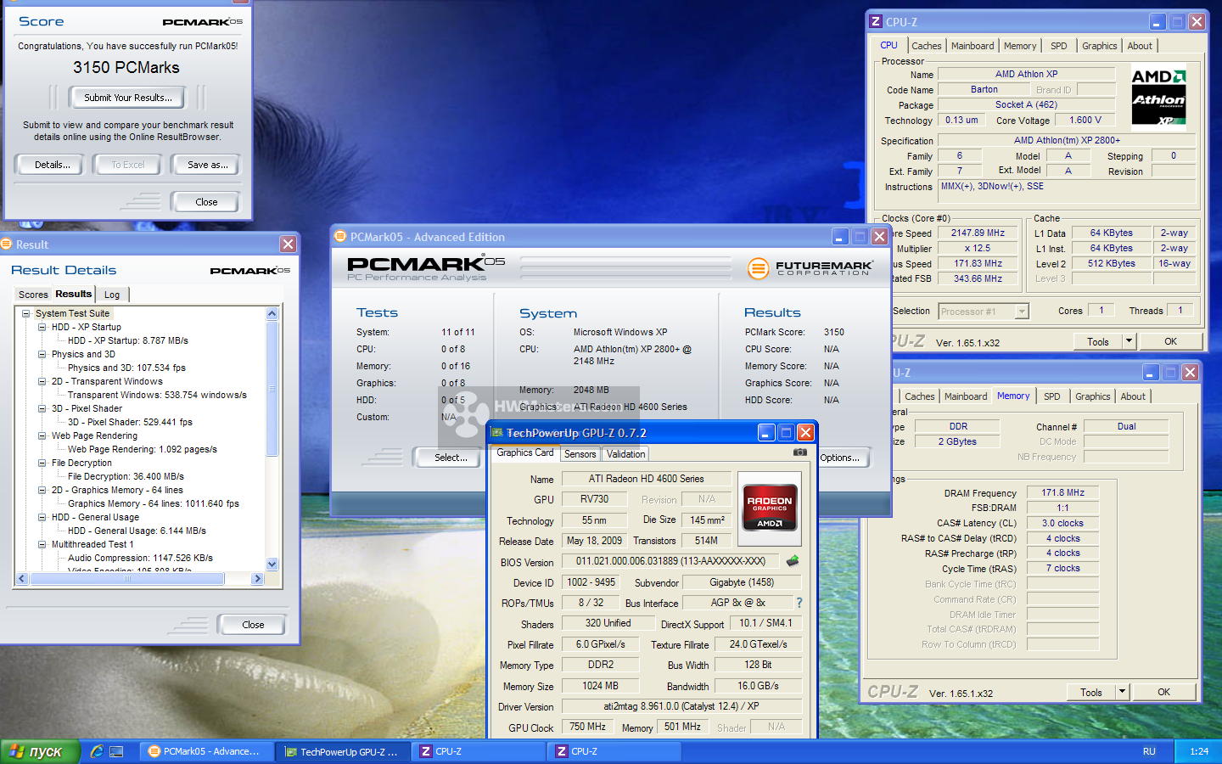This screenshot has height=764, width=1222.
Task: Collapse the 3D - Pixel Shader node
Action: click(x=42, y=408)
